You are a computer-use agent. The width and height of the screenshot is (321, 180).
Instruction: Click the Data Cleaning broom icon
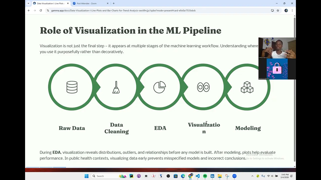pyautogui.click(x=116, y=87)
